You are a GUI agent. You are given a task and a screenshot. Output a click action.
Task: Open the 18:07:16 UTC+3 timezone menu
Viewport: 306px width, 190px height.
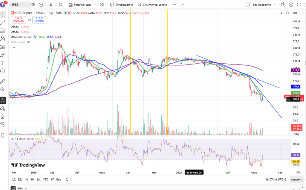click(x=276, y=180)
